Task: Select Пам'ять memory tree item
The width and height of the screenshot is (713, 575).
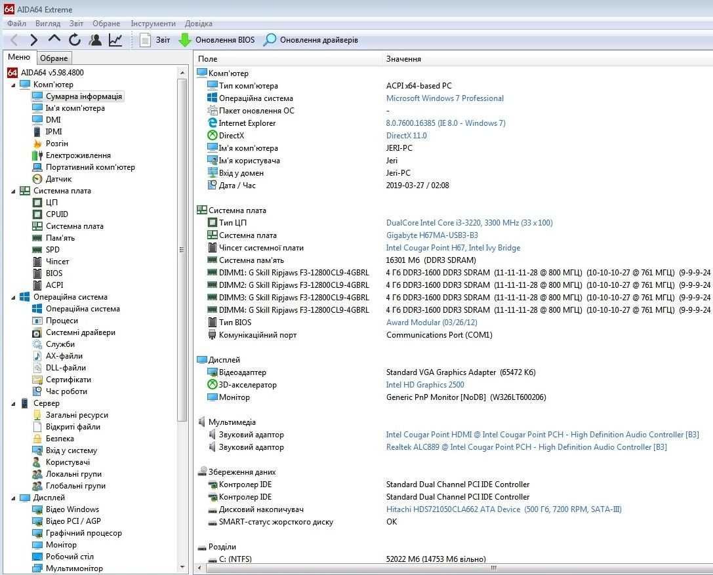Action: pyautogui.click(x=60, y=238)
